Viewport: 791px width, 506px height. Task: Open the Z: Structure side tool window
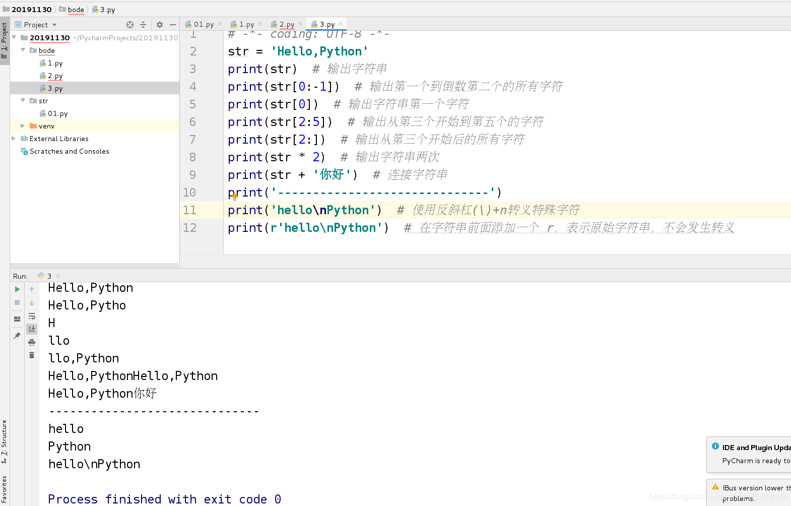[x=5, y=441]
